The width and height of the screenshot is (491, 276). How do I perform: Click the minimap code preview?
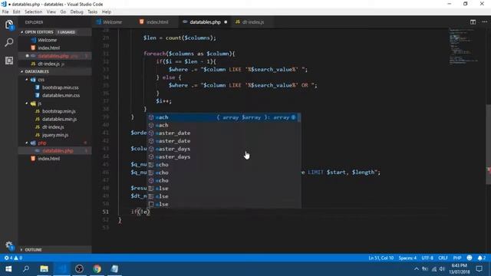463,46
